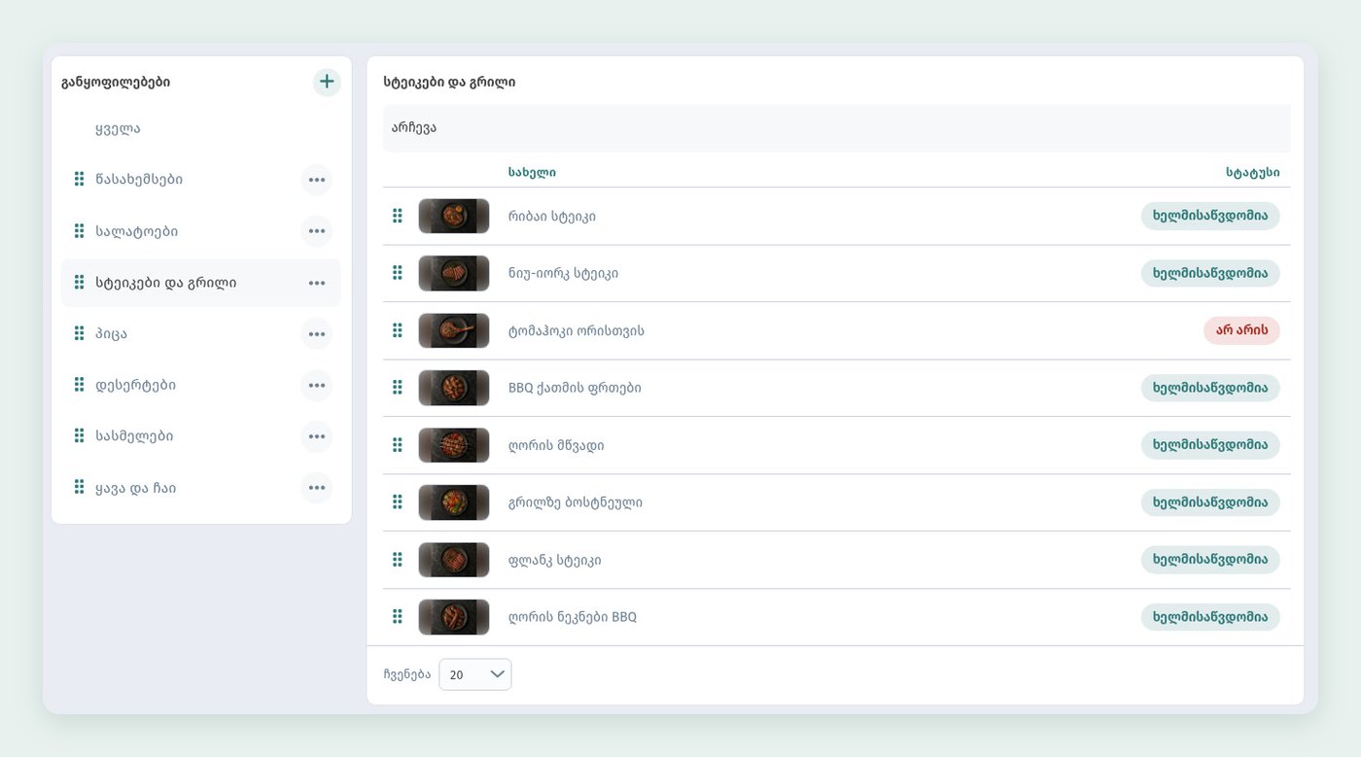Open the არჩევა selection bar
Screen dimensions: 1361x757
point(837,128)
